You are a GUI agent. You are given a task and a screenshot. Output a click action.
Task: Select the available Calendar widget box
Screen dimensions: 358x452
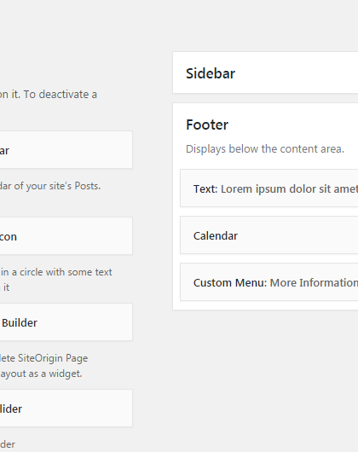66,150
